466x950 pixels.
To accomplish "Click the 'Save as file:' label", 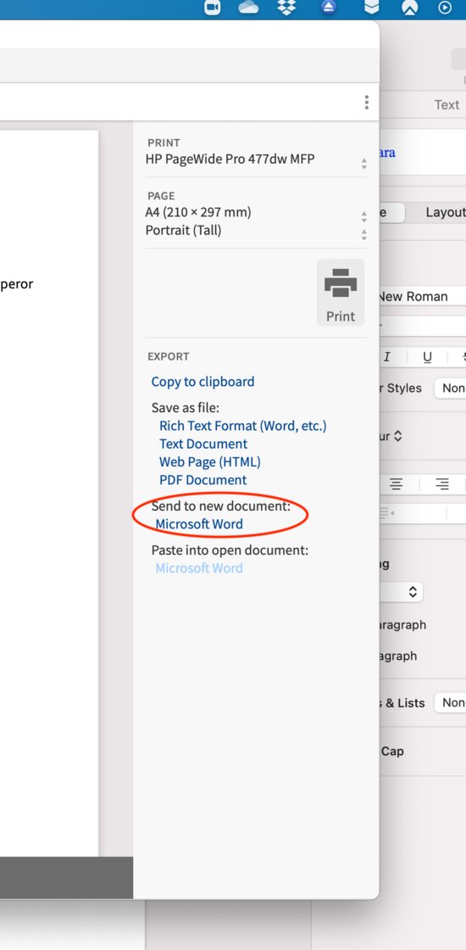I will pyautogui.click(x=186, y=408).
